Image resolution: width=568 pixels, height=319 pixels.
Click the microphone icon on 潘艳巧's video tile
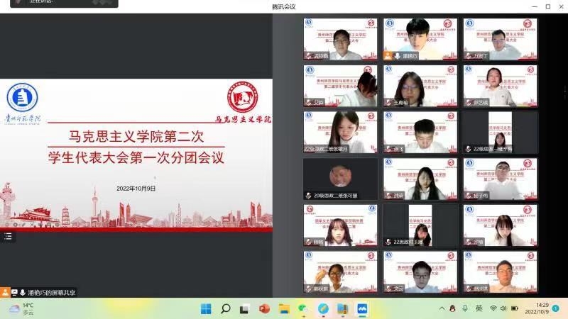pos(398,56)
